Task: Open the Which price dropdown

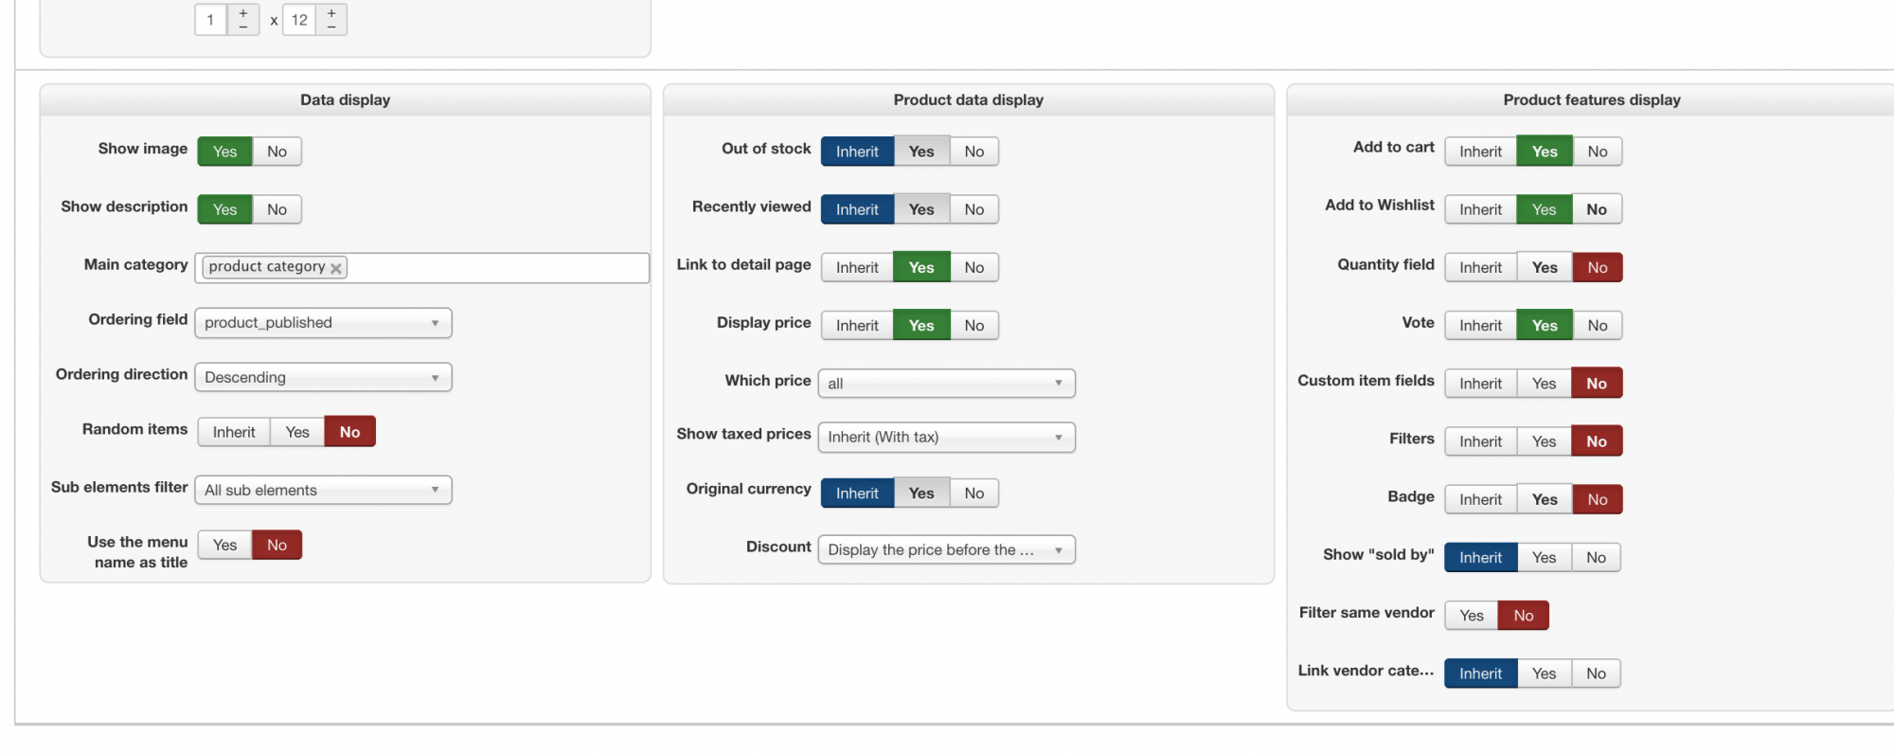Action: tap(946, 384)
